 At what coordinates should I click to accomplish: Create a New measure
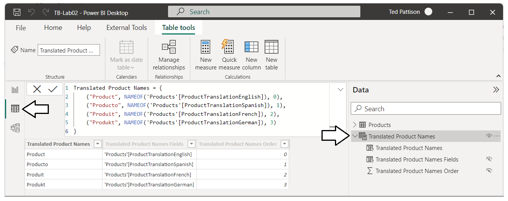point(206,55)
